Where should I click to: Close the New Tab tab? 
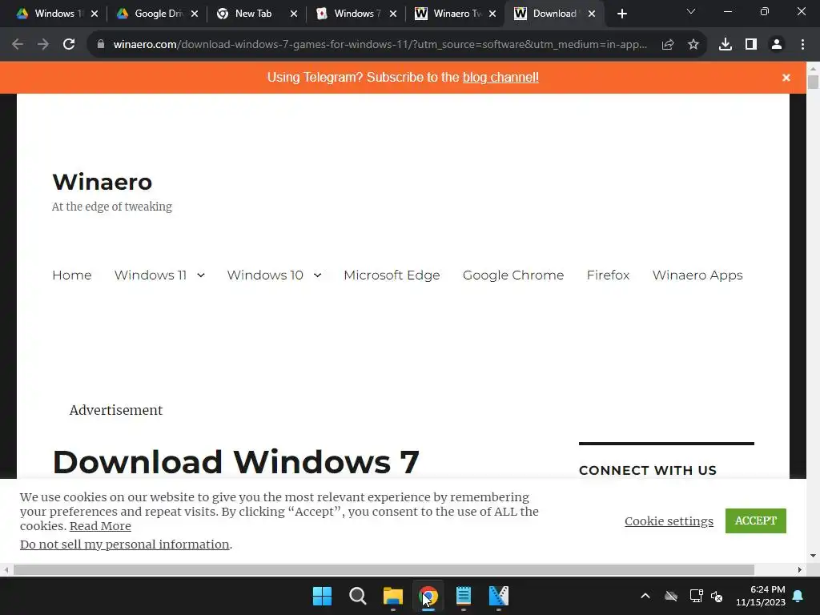coord(294,14)
